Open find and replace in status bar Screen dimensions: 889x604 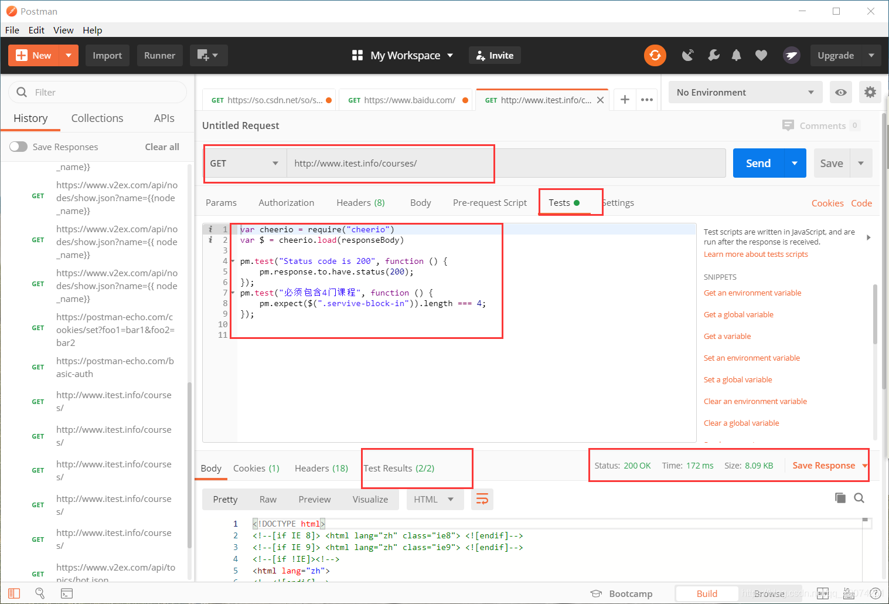pyautogui.click(x=40, y=593)
